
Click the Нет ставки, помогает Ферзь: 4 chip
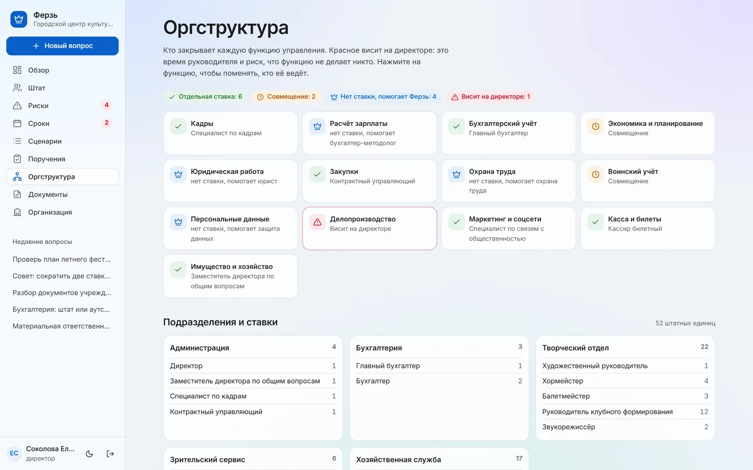tap(383, 97)
